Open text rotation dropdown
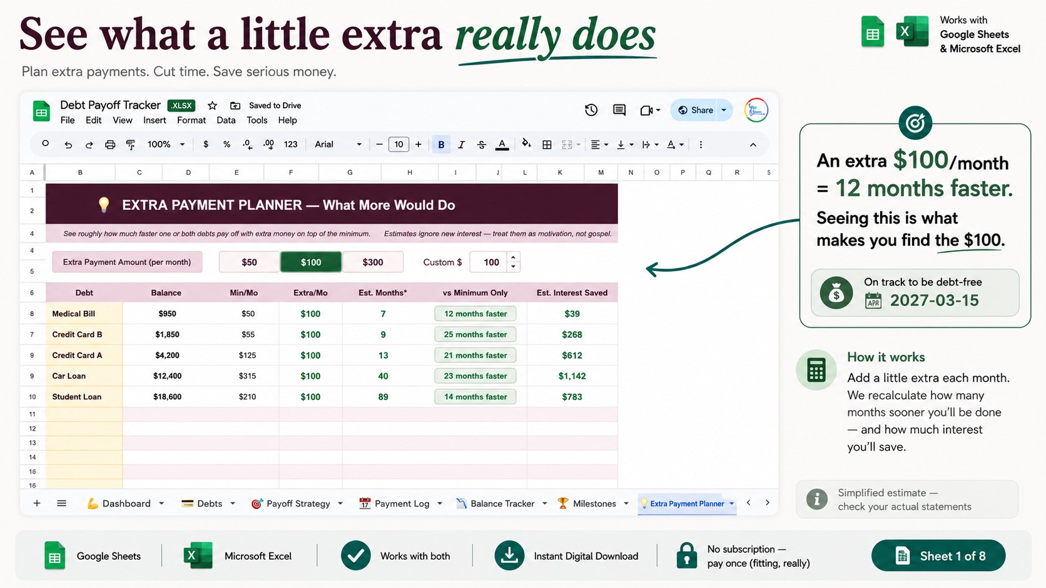This screenshot has height=588, width=1046. (676, 144)
